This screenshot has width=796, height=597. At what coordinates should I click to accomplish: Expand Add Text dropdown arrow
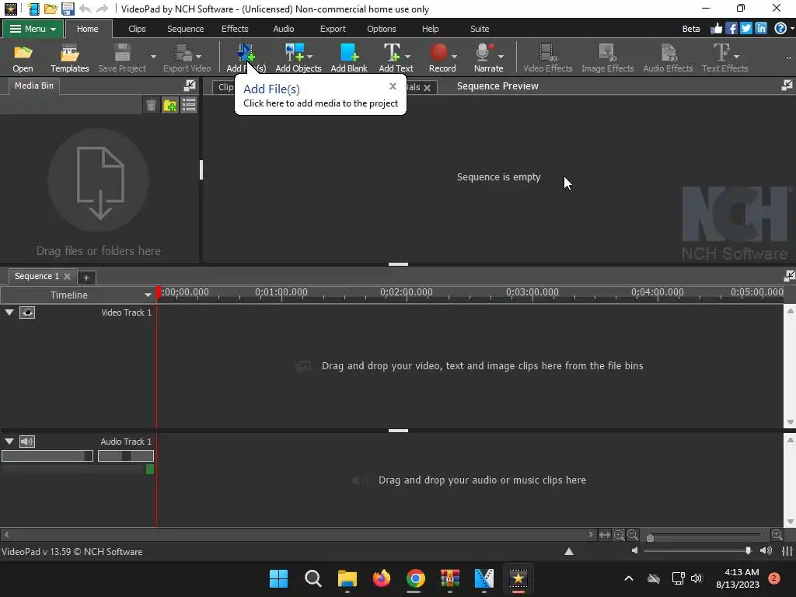[407, 56]
